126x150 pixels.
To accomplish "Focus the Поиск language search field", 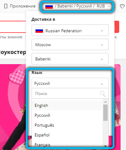I will coord(70,93).
